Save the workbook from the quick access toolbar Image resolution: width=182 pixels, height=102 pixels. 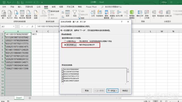(x=4, y=2)
